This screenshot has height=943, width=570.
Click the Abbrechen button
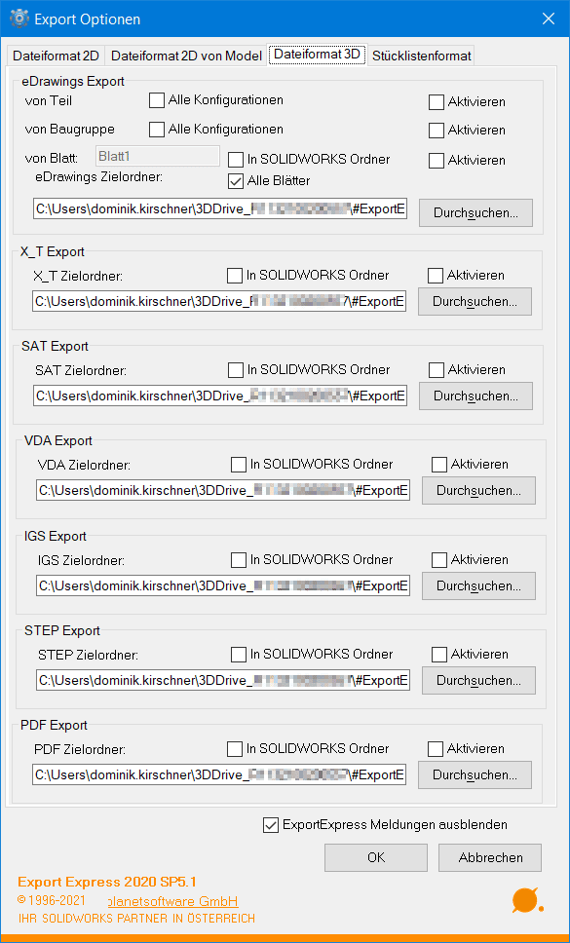click(x=490, y=857)
